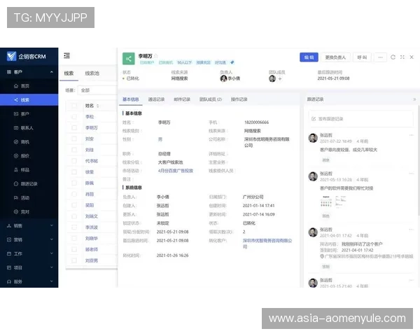Viewport: 420px width, 336px height.
Task: Star 李明万 as favorite
Action: click(156, 56)
